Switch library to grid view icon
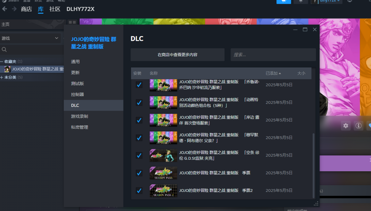Viewport: 371px width, 211px height. [x=72, y=22]
